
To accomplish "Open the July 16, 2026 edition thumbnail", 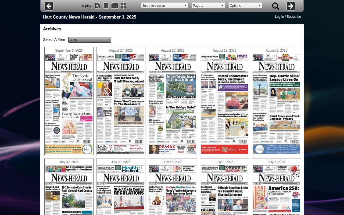I will coord(173,190).
